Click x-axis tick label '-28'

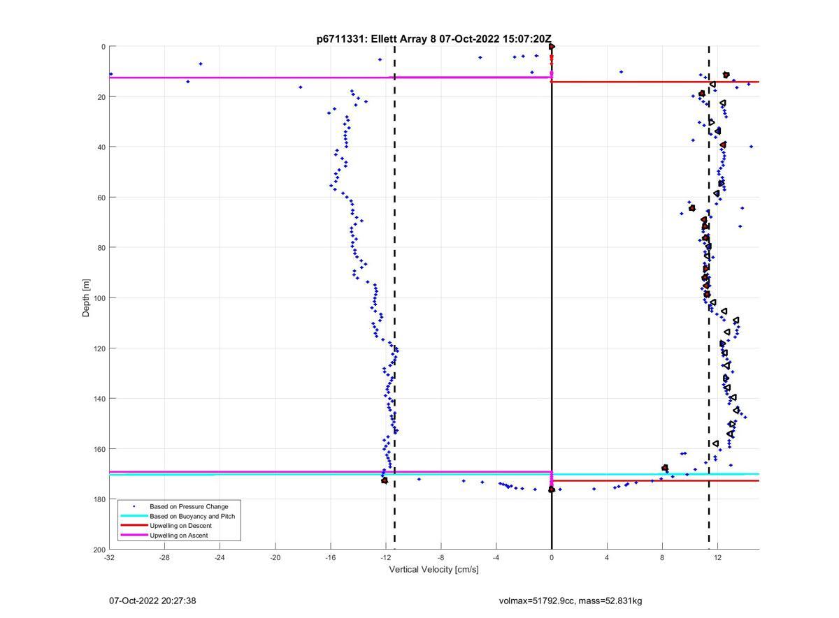[164, 557]
